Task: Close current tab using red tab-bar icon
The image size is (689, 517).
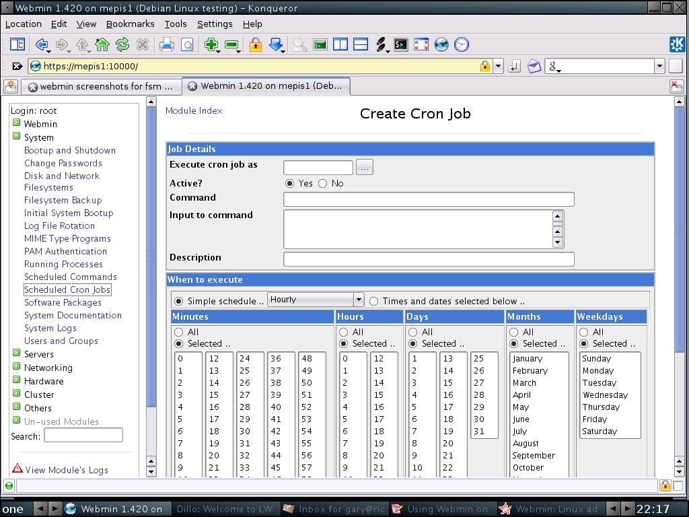Action: [x=677, y=86]
